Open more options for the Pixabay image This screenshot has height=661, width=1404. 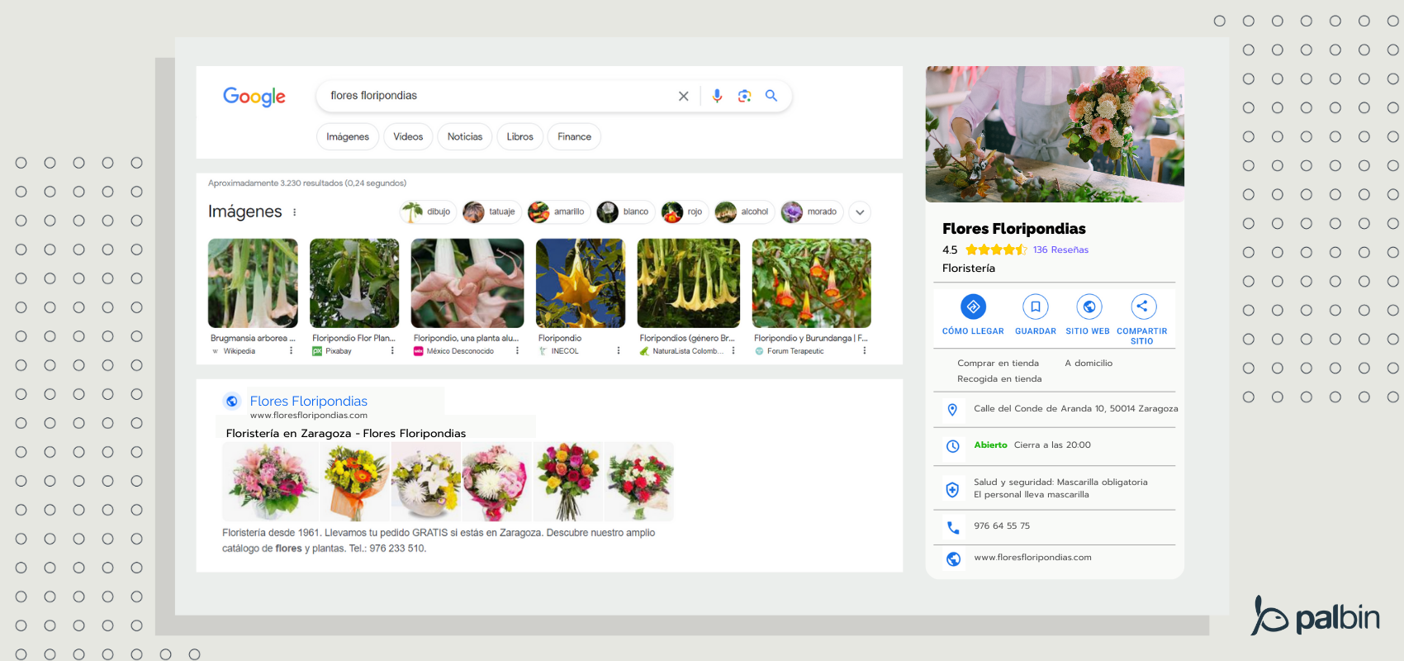pos(392,351)
